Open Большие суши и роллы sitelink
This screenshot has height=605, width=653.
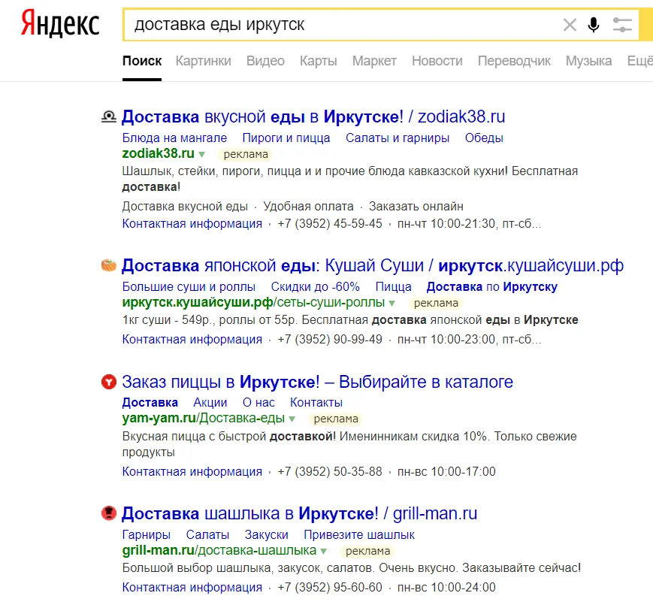(189, 286)
